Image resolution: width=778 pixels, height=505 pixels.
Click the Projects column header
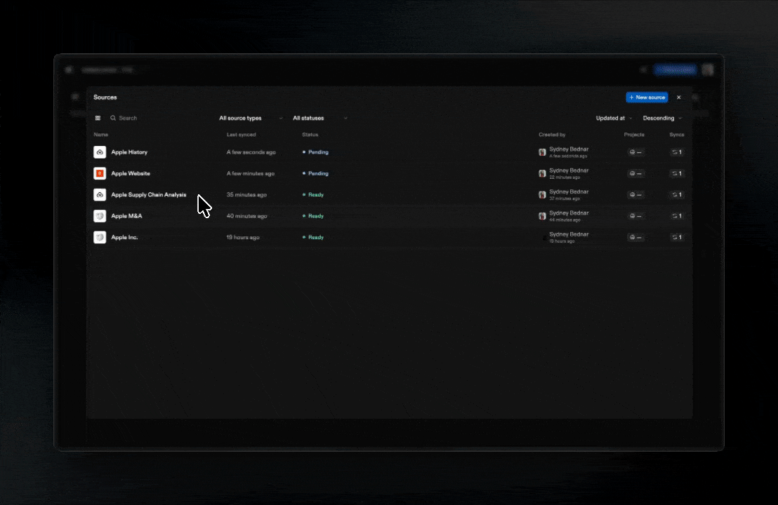[634, 134]
